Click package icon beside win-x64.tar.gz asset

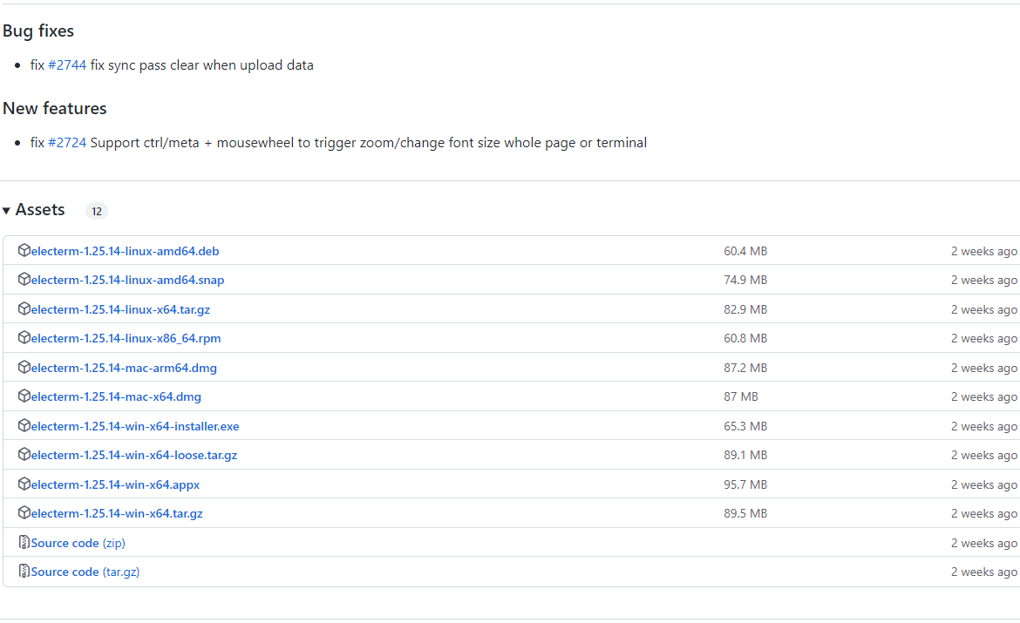tap(24, 512)
